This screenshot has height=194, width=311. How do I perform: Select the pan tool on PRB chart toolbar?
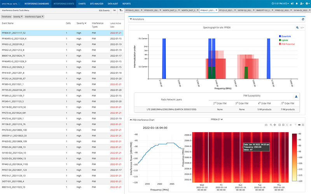(x=275, y=125)
